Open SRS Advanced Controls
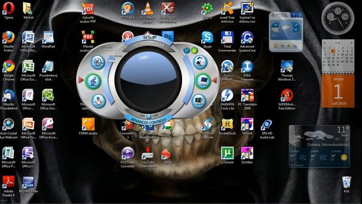This screenshot has height=204, width=362. pos(148,121)
